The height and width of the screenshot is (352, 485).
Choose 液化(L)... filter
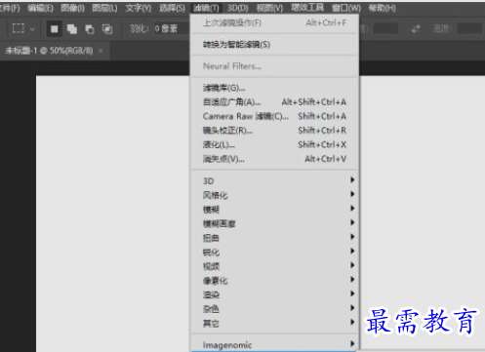click(x=274, y=144)
